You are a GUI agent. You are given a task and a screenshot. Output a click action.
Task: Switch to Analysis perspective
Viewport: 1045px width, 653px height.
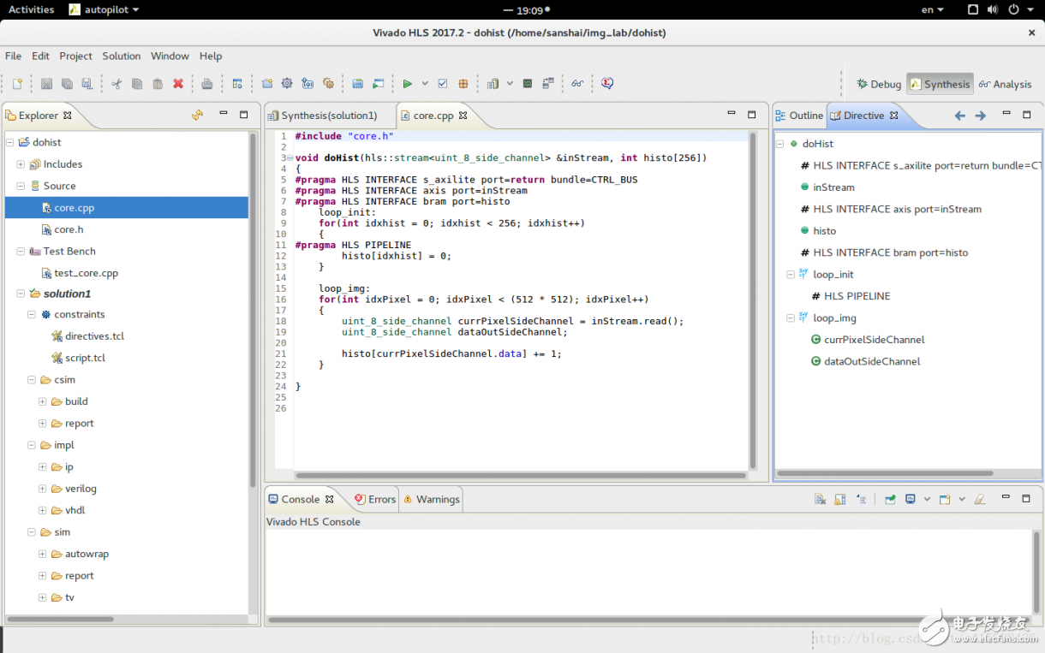tap(1006, 84)
